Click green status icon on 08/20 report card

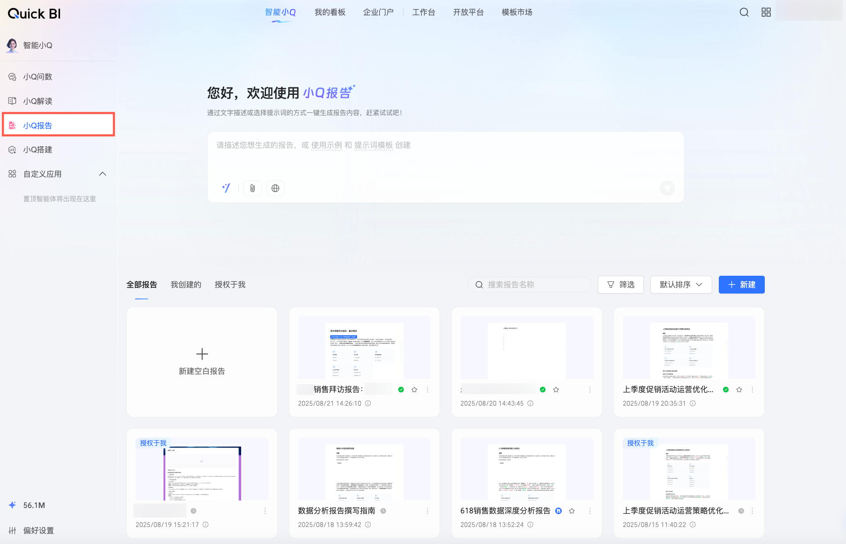point(543,390)
